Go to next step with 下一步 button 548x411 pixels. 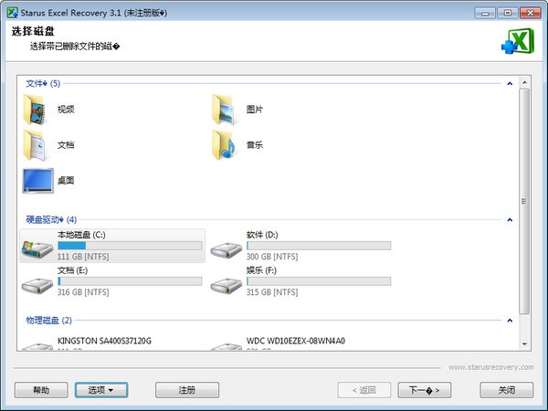[425, 390]
